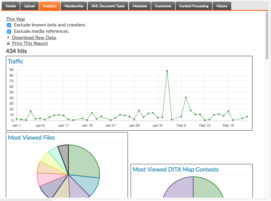
Task: Click the Most Viewed DITA Map Contexts heading
Action: (176, 169)
